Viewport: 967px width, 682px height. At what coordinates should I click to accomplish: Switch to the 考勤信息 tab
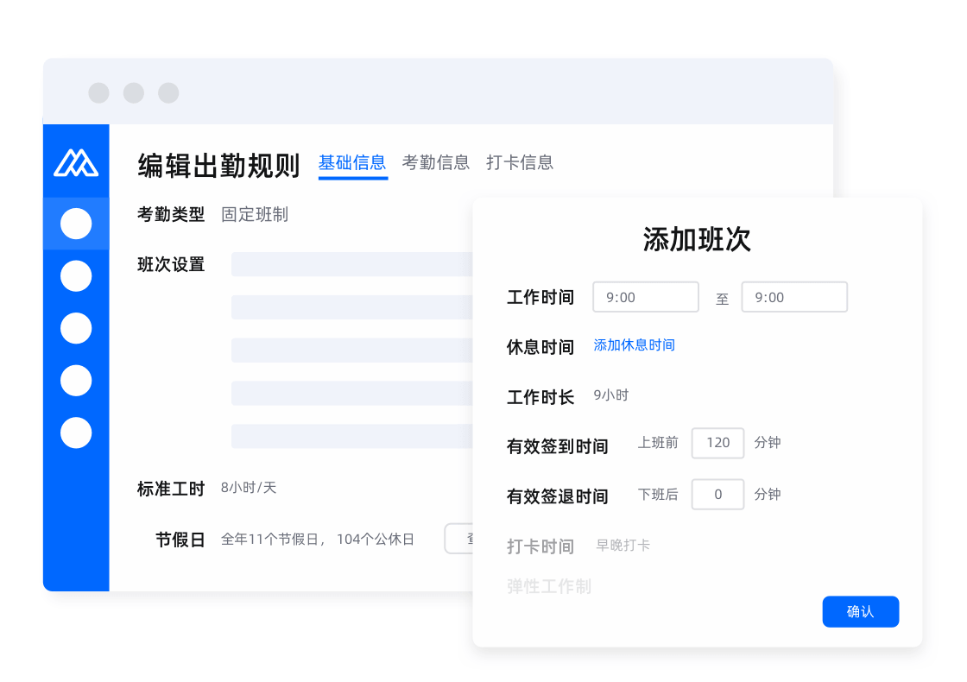(x=436, y=162)
